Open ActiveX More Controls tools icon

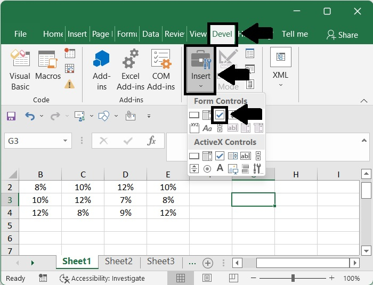coord(258,168)
